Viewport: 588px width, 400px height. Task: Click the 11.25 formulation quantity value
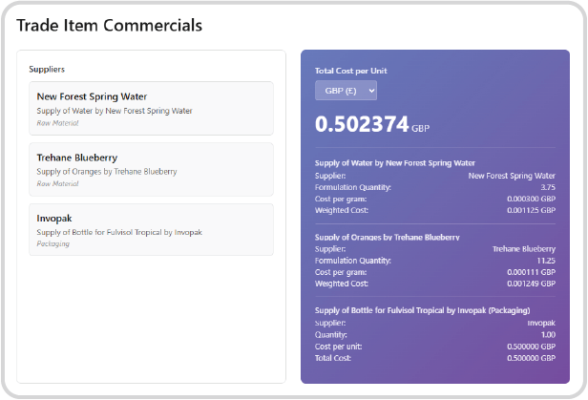(545, 260)
